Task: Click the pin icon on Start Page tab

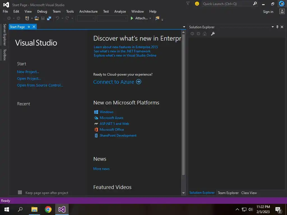Action: 29,27
